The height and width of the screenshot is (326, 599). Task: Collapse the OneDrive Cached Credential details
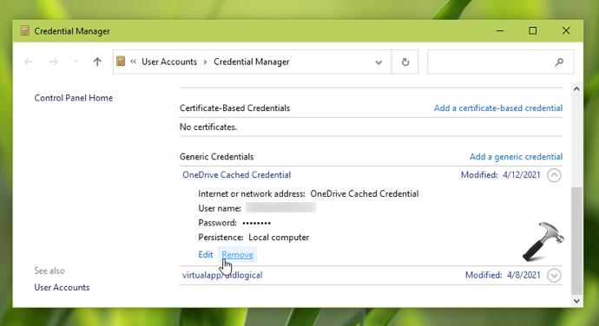pyautogui.click(x=554, y=175)
